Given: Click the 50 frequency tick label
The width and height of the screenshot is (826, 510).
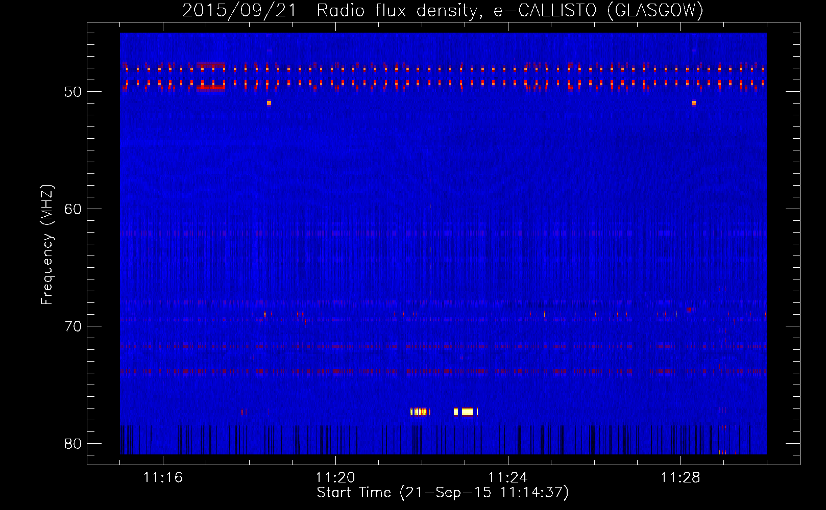Looking at the screenshot, I should pos(73,92).
